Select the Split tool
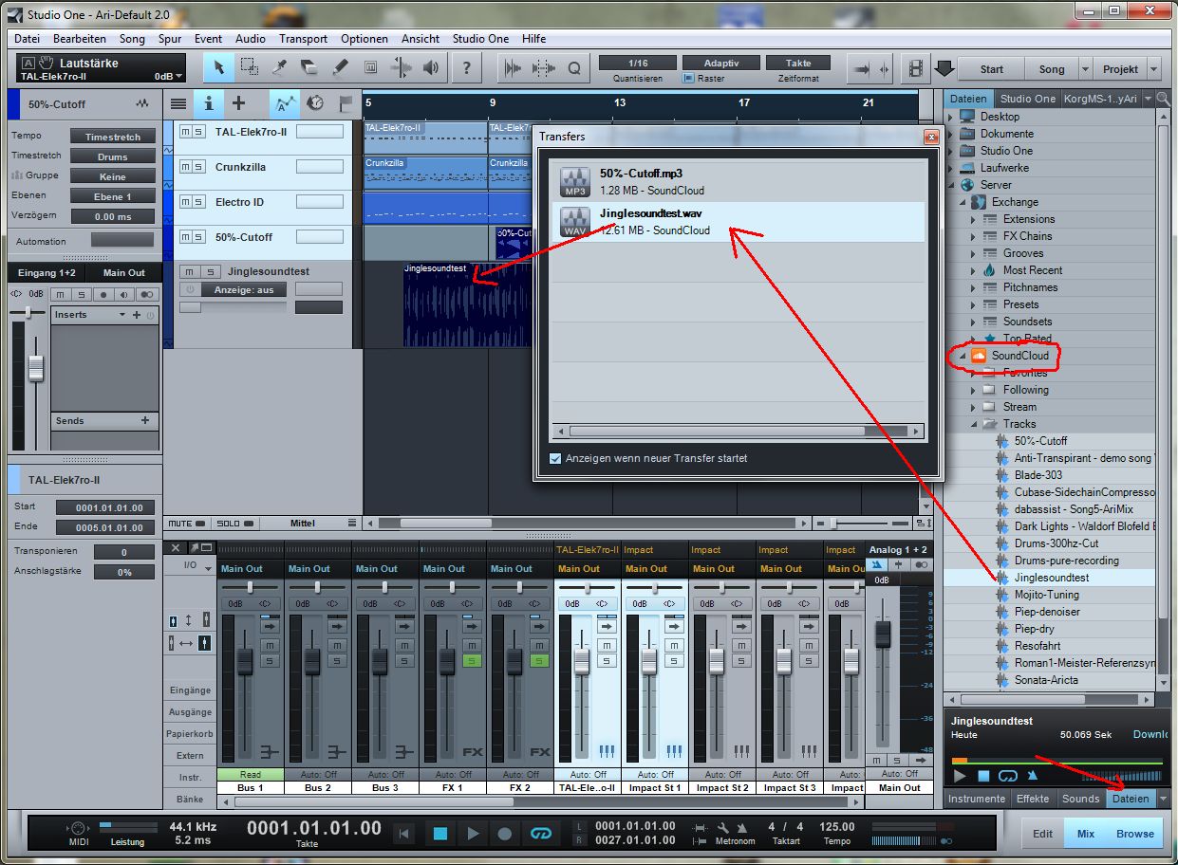 pos(279,68)
